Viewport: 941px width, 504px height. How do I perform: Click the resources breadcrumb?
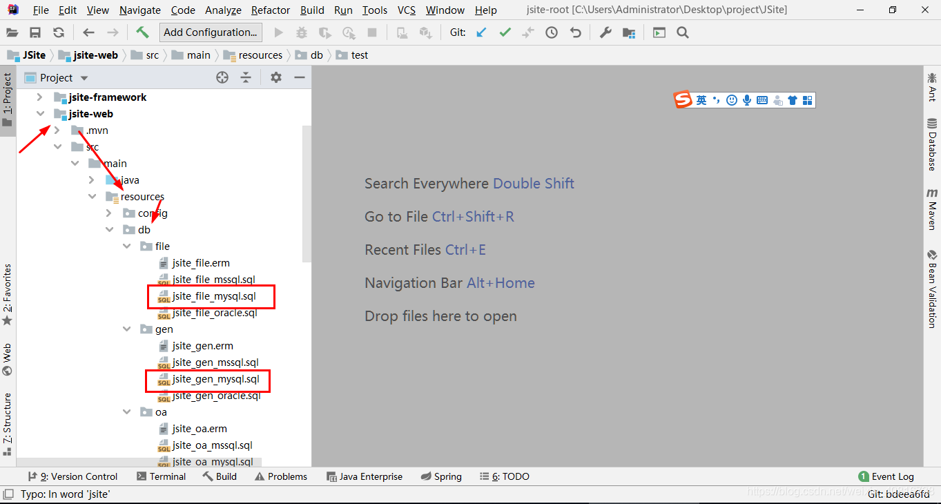click(253, 55)
